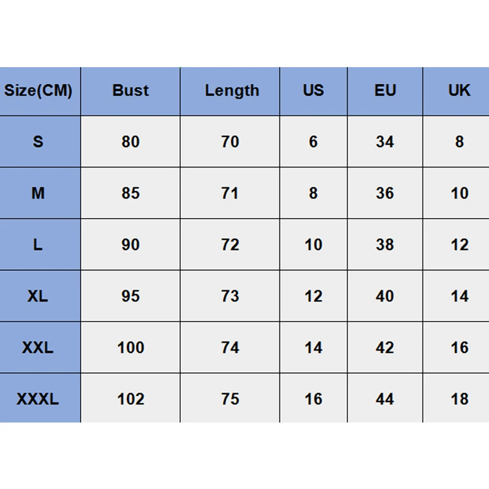Click the bust value 80 cell
Image resolution: width=489 pixels, height=489 pixels.
pos(130,142)
